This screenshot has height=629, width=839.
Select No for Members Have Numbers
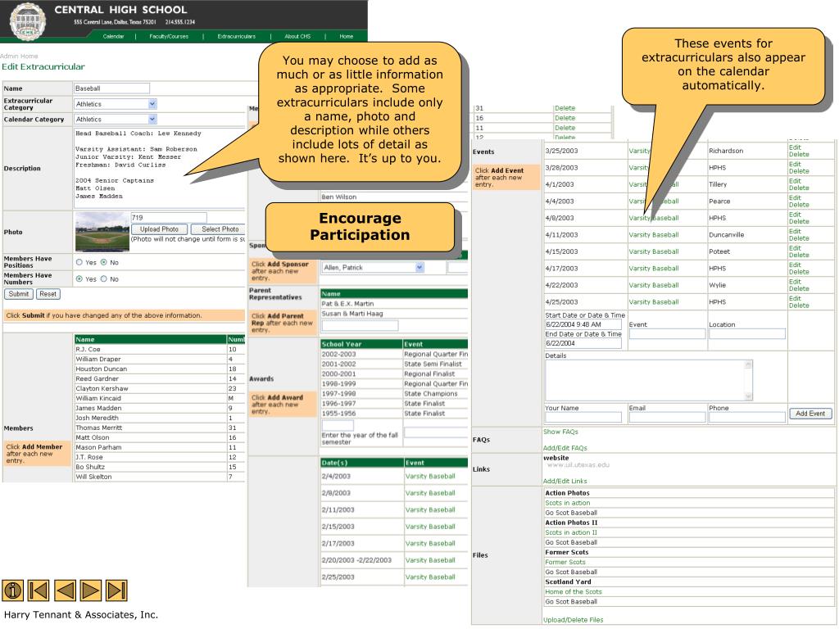pyautogui.click(x=104, y=278)
